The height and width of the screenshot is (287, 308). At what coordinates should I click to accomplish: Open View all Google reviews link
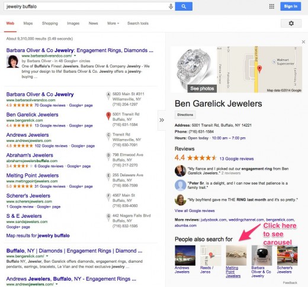coord(194,211)
